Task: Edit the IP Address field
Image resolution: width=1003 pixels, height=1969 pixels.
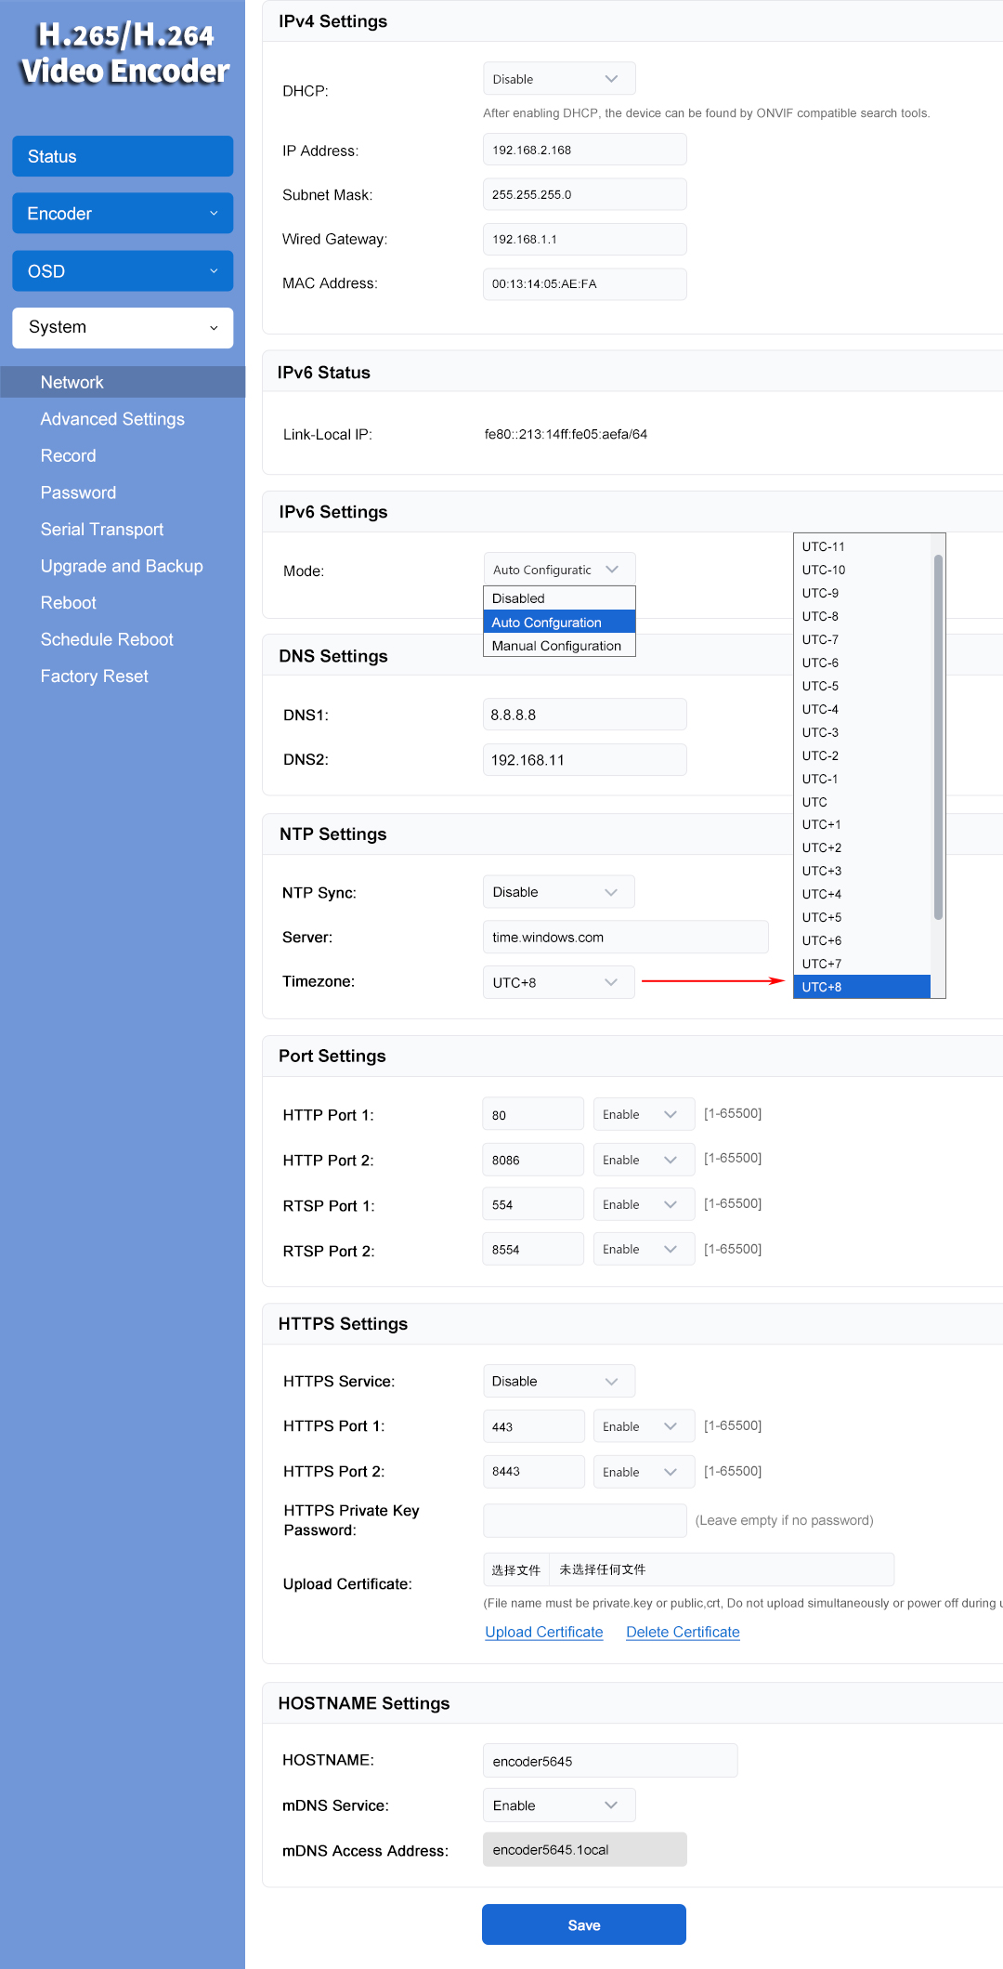Action: 585,150
